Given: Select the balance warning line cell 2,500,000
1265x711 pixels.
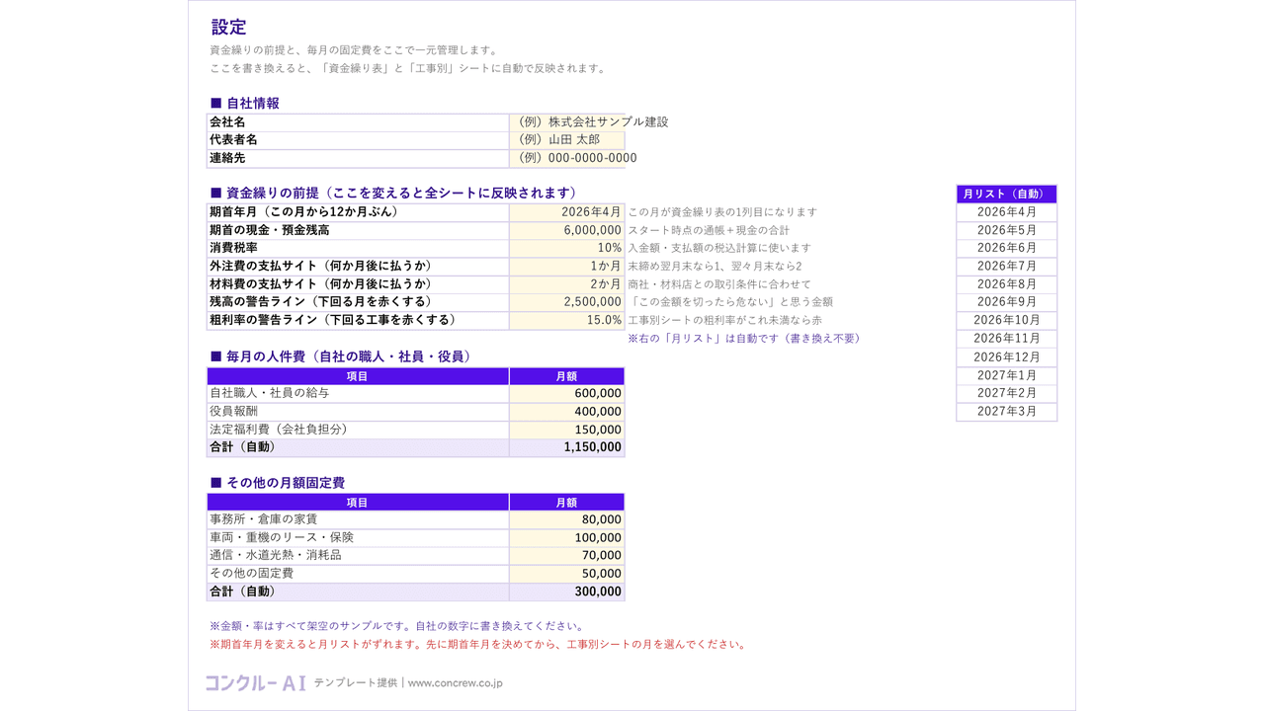Looking at the screenshot, I should (x=567, y=302).
